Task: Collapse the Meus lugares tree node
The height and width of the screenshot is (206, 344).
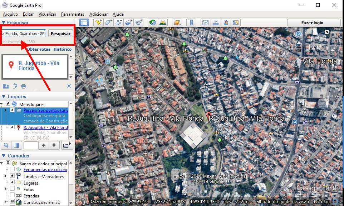Action: [x=2, y=104]
